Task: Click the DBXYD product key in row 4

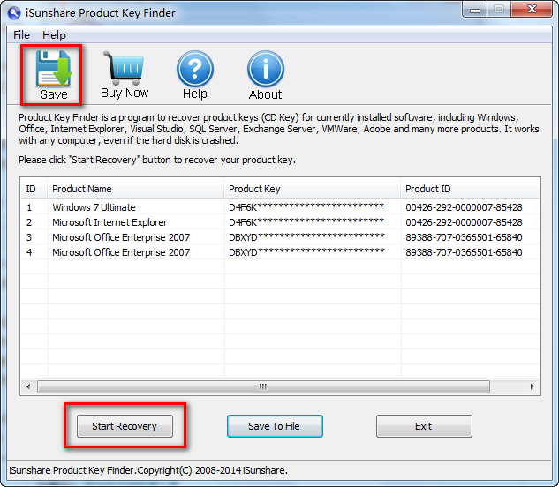Action: coord(306,252)
